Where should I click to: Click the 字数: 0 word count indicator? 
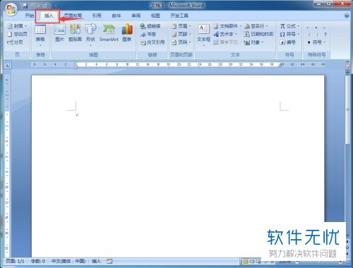tap(38, 261)
